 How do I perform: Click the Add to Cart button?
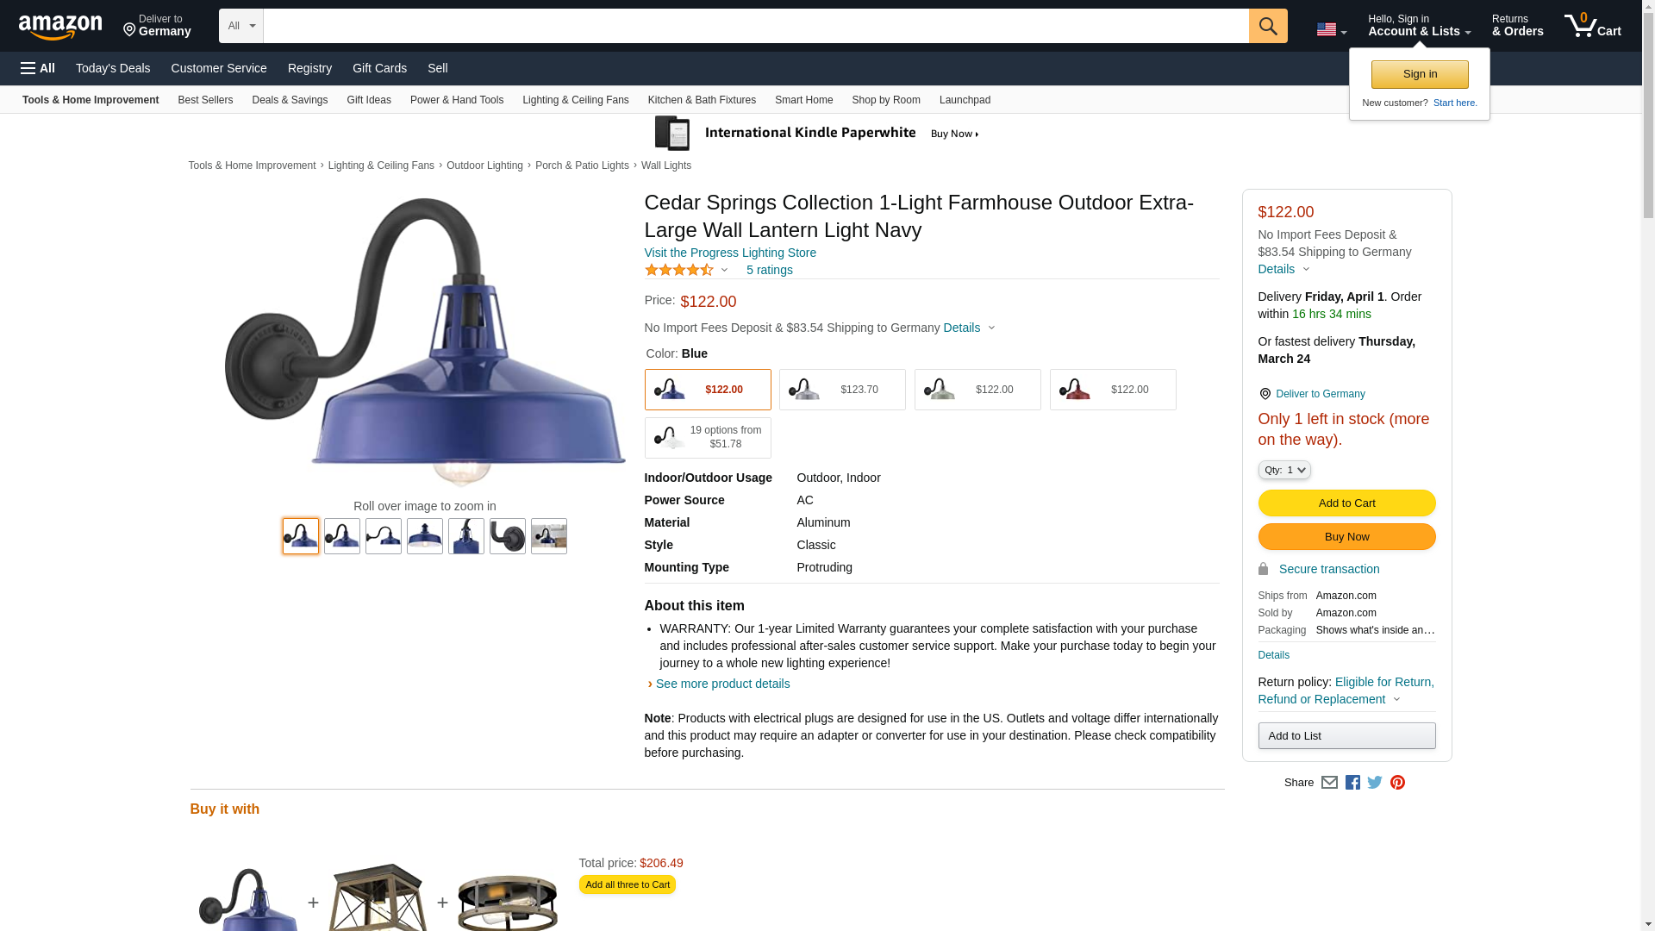(1346, 503)
